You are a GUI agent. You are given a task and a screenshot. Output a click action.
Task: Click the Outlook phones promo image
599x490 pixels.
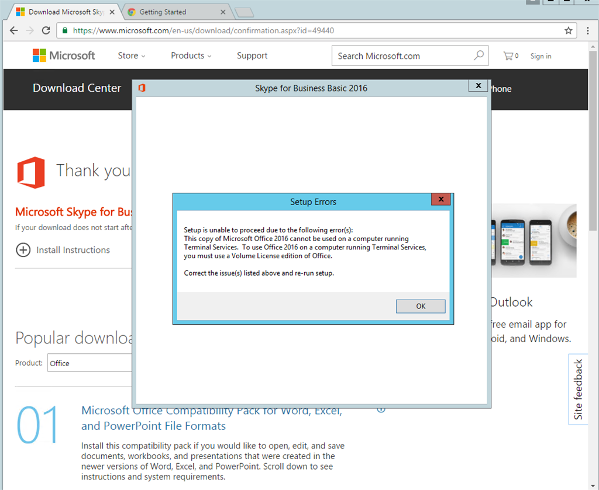pos(533,241)
